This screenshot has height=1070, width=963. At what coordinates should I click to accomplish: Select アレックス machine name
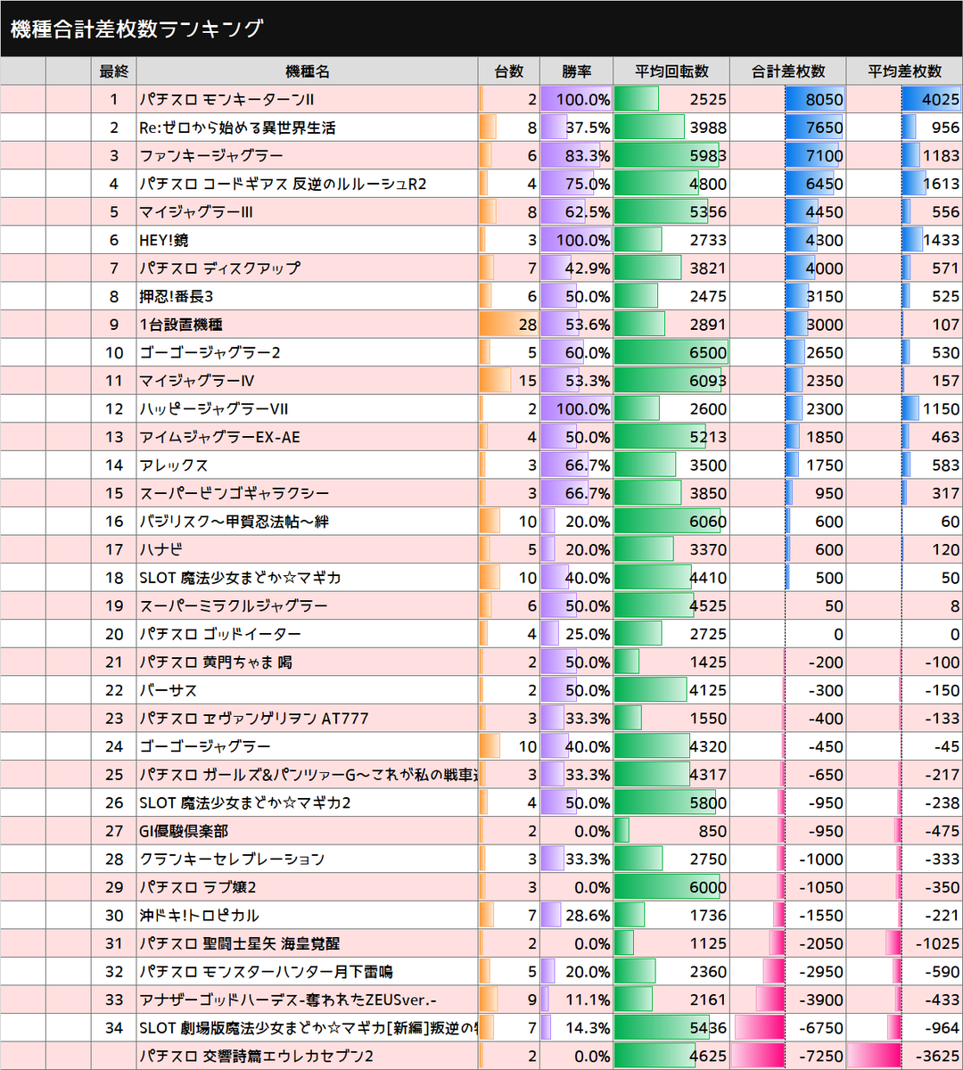174,465
